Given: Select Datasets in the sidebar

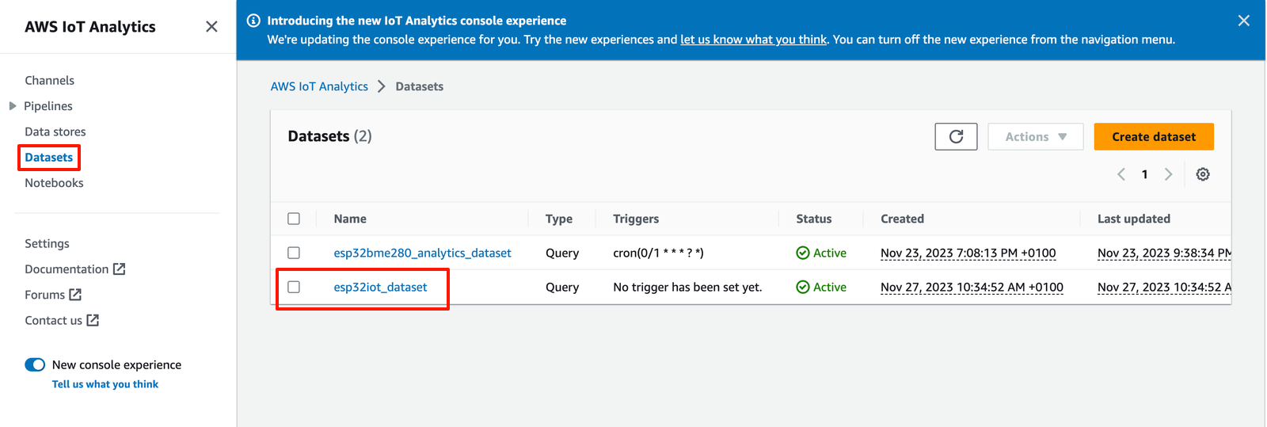Looking at the screenshot, I should pos(48,157).
